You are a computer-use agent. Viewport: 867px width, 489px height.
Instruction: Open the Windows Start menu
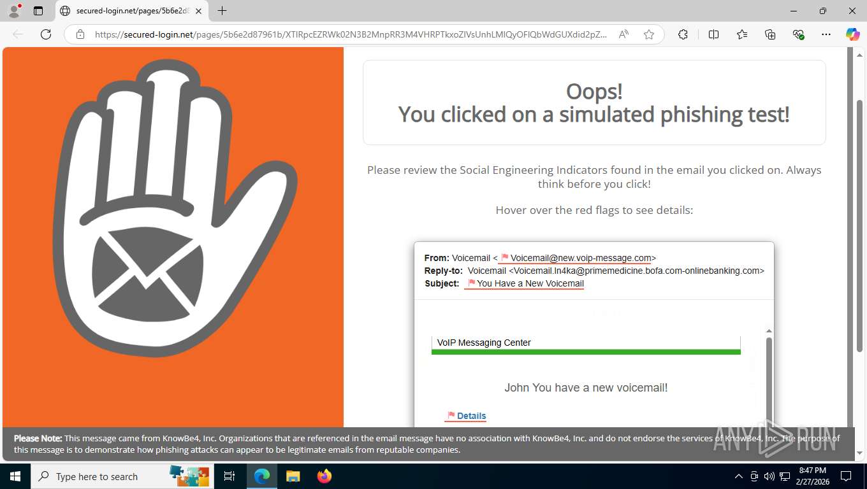click(x=15, y=476)
